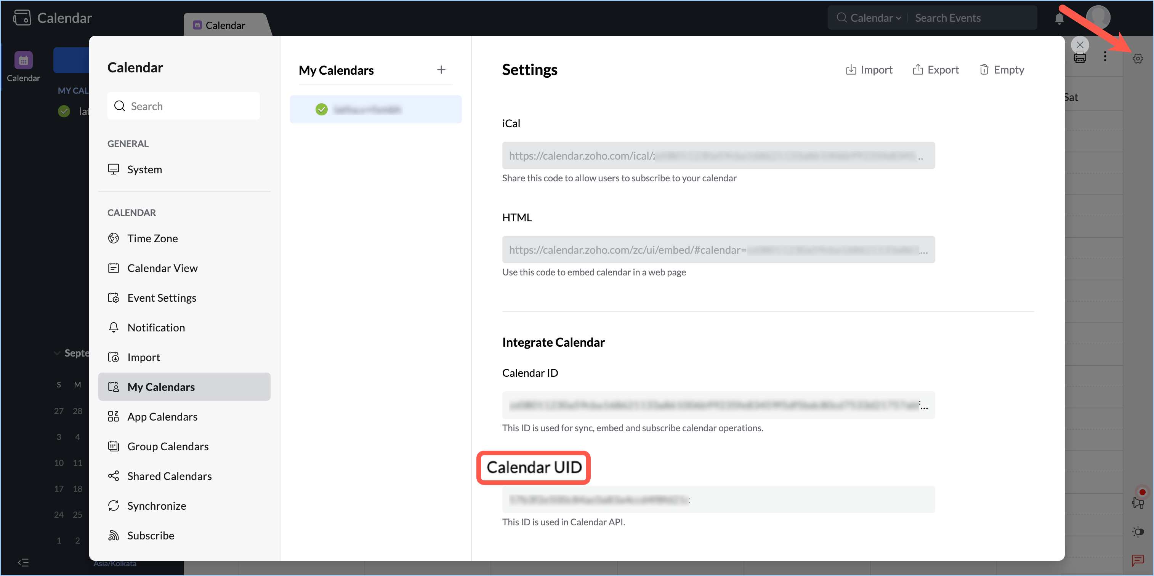Open the three-dot more options menu
Screen dimensions: 1154x576
coord(1105,57)
